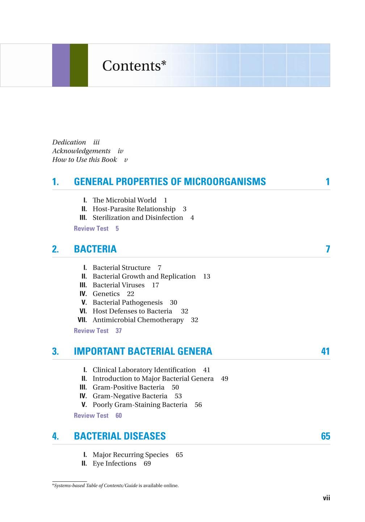Viewport: 365px width, 522px height.
Task: Open chapter 1 General Properties of Microorganisms
Action: click(170, 182)
